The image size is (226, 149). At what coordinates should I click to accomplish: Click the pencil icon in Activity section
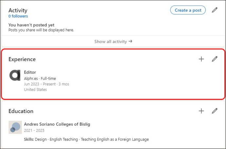coord(215,10)
